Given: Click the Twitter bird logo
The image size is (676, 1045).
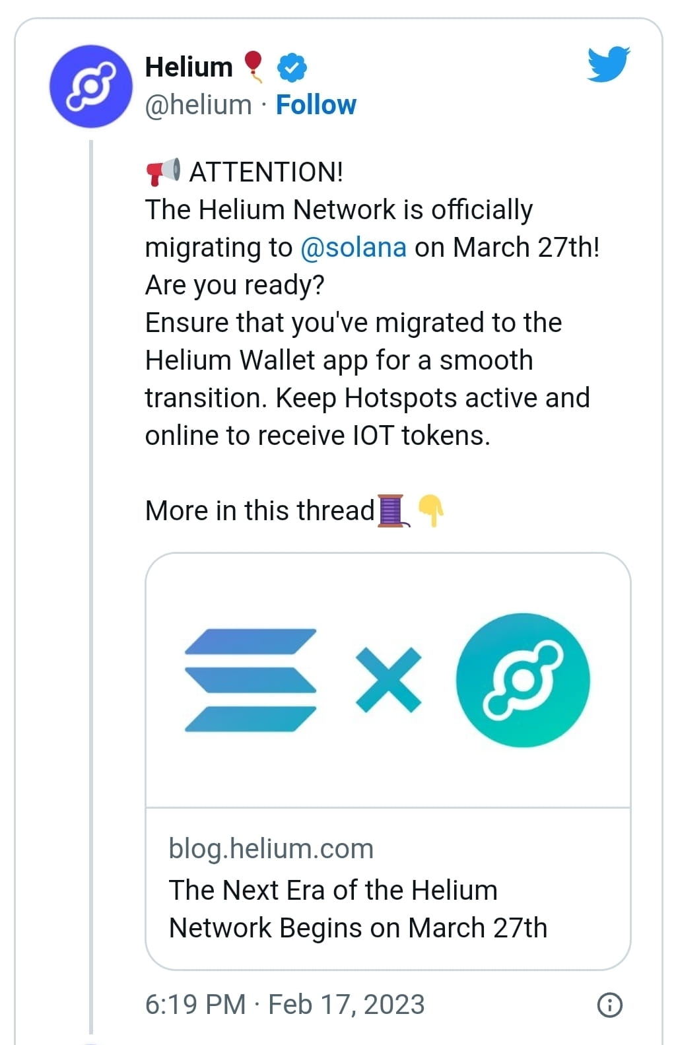Looking at the screenshot, I should tap(607, 65).
